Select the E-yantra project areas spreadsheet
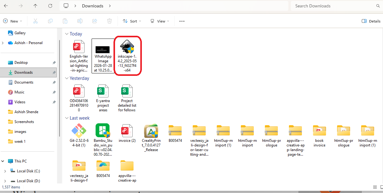 tap(103, 98)
